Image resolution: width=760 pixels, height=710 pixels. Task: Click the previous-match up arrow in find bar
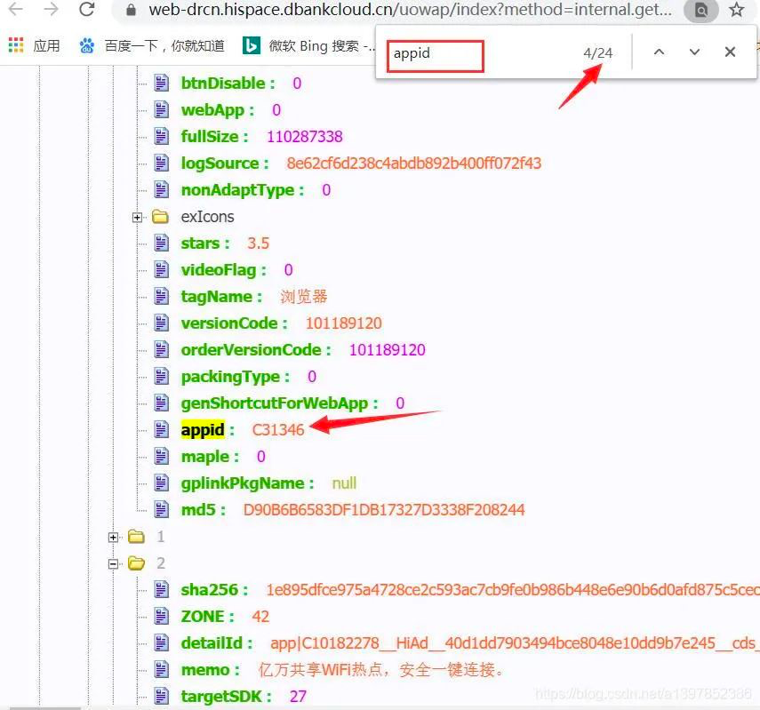pyautogui.click(x=659, y=52)
